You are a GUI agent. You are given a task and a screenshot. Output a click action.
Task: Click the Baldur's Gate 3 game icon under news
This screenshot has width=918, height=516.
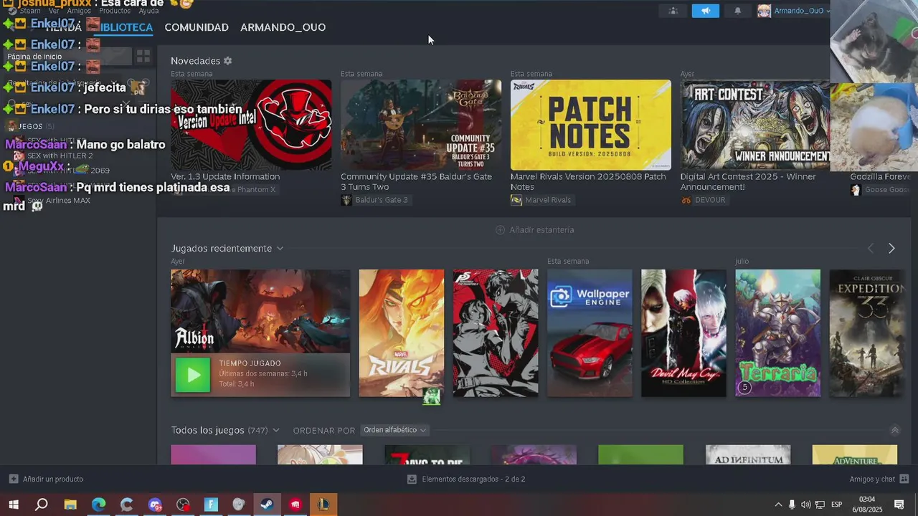[x=346, y=200]
